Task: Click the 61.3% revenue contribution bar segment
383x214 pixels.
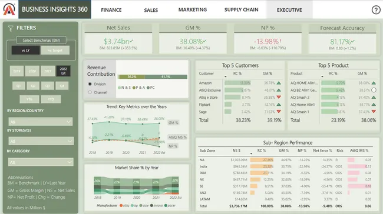Action: coord(166,77)
